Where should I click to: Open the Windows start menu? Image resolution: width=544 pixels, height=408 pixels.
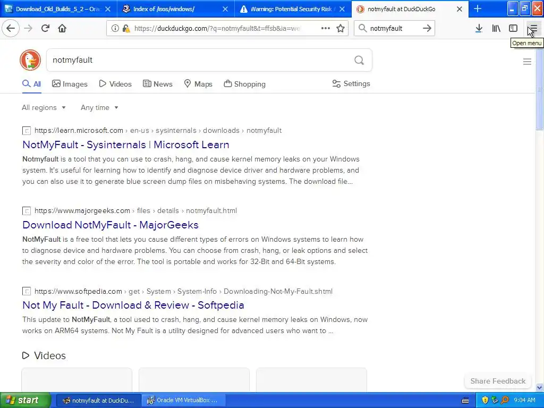click(25, 400)
